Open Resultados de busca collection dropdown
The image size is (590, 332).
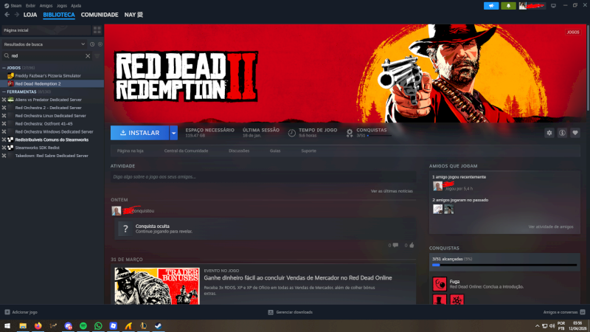pos(44,44)
